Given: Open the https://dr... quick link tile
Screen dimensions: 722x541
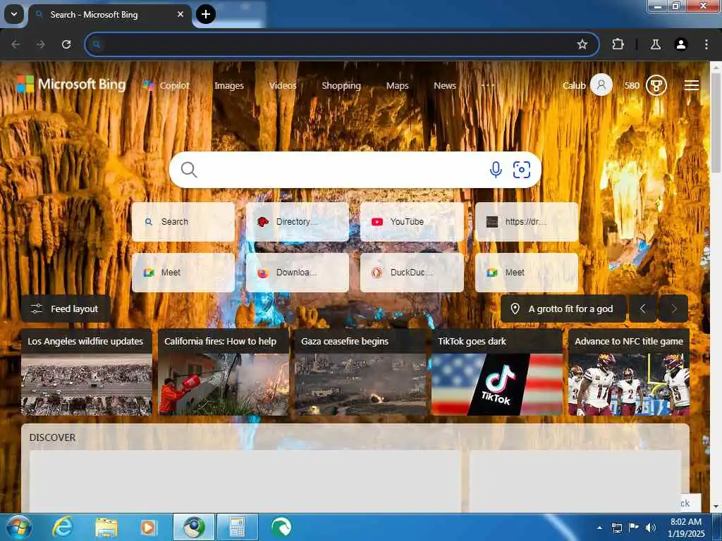Looking at the screenshot, I should click(x=526, y=222).
